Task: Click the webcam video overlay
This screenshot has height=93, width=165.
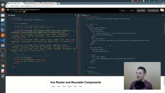Action: click(x=142, y=76)
